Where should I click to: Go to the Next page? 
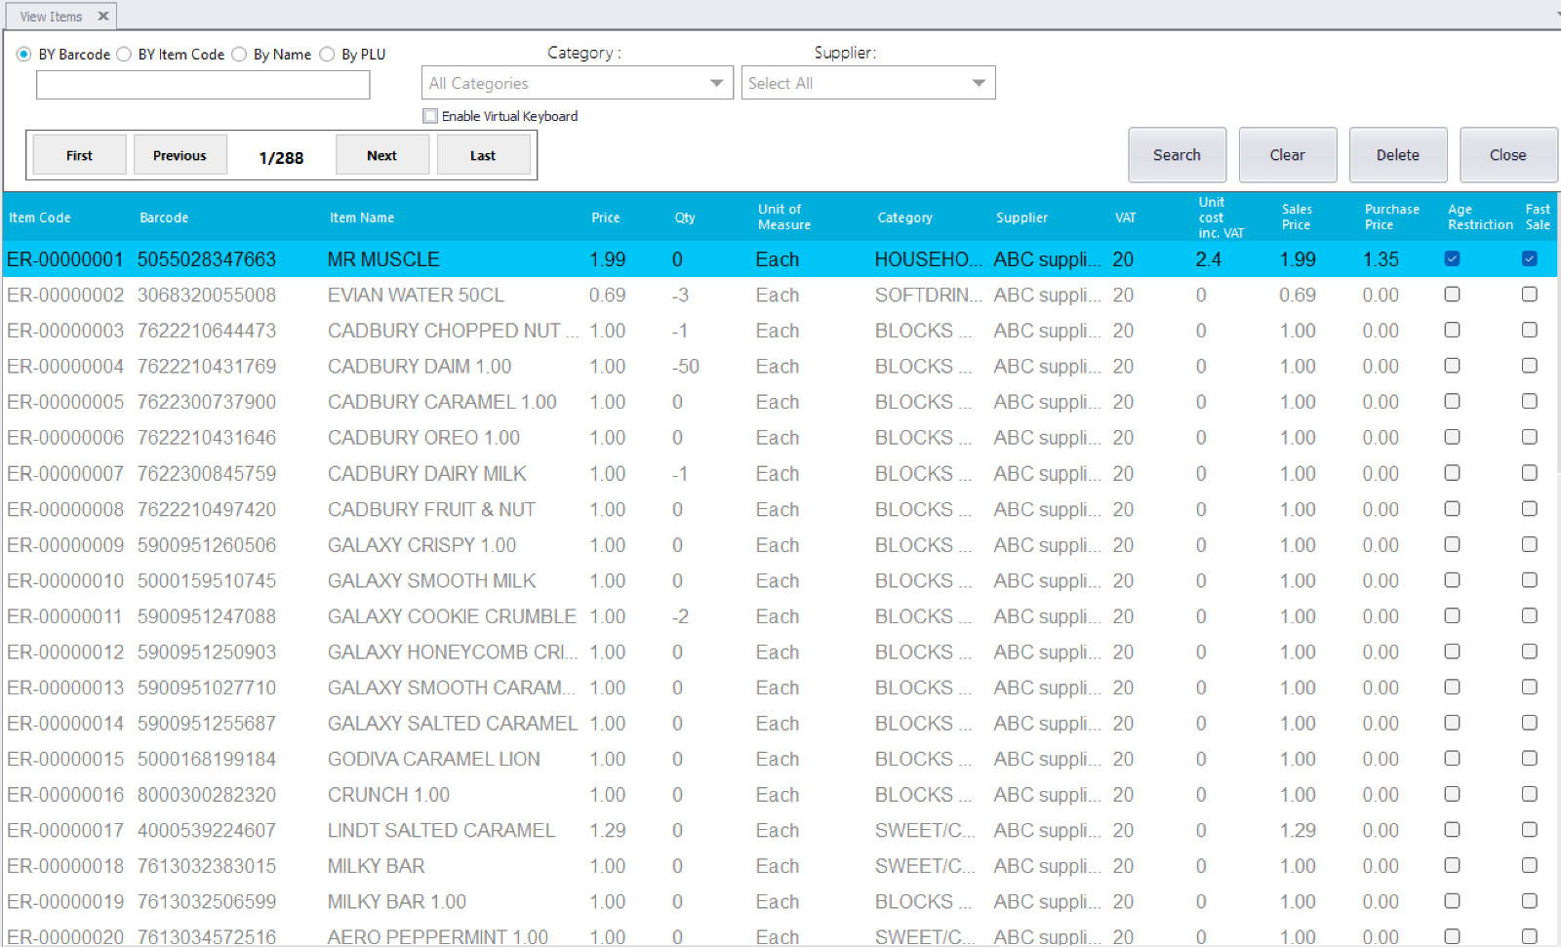tap(381, 155)
